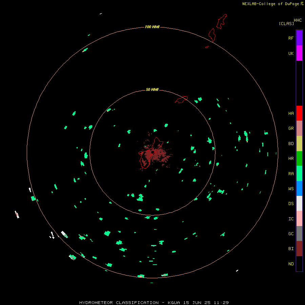This screenshot has height=305, width=305.
Task: Click the 50 NMI range ring label
Action: [x=152, y=89]
